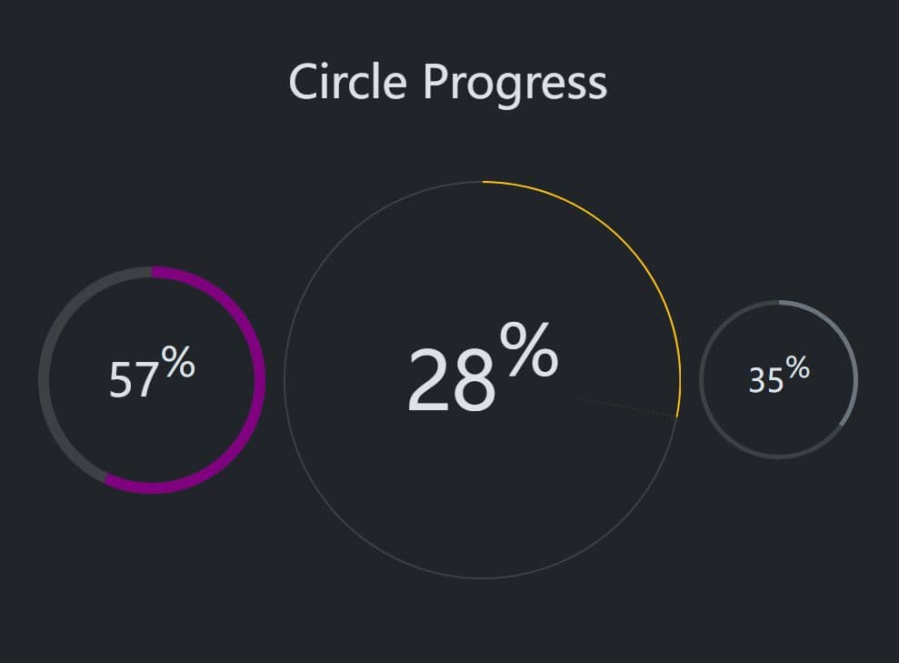This screenshot has height=663, width=899.
Task: Click the Circle Progress title
Action: pyautogui.click(x=448, y=81)
